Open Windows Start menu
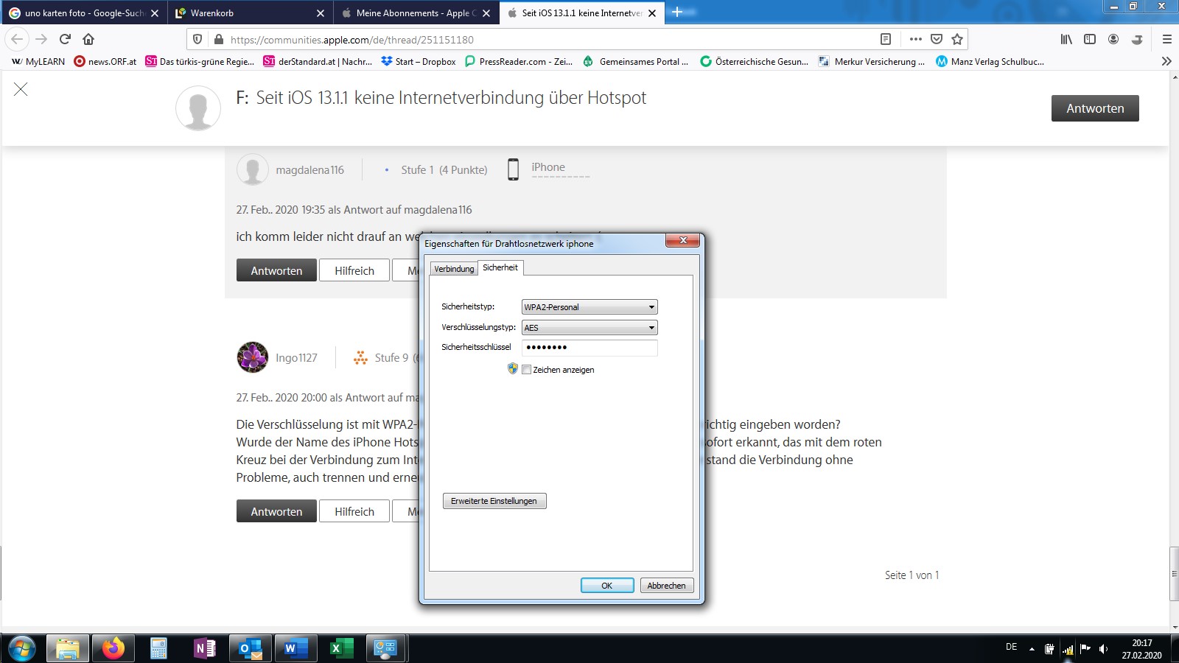The image size is (1179, 663). (21, 648)
